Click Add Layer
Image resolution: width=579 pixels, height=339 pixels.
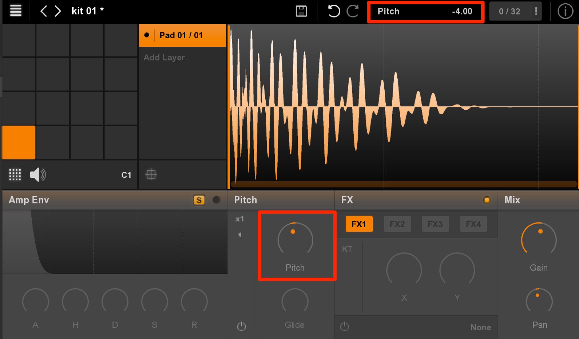coord(164,57)
